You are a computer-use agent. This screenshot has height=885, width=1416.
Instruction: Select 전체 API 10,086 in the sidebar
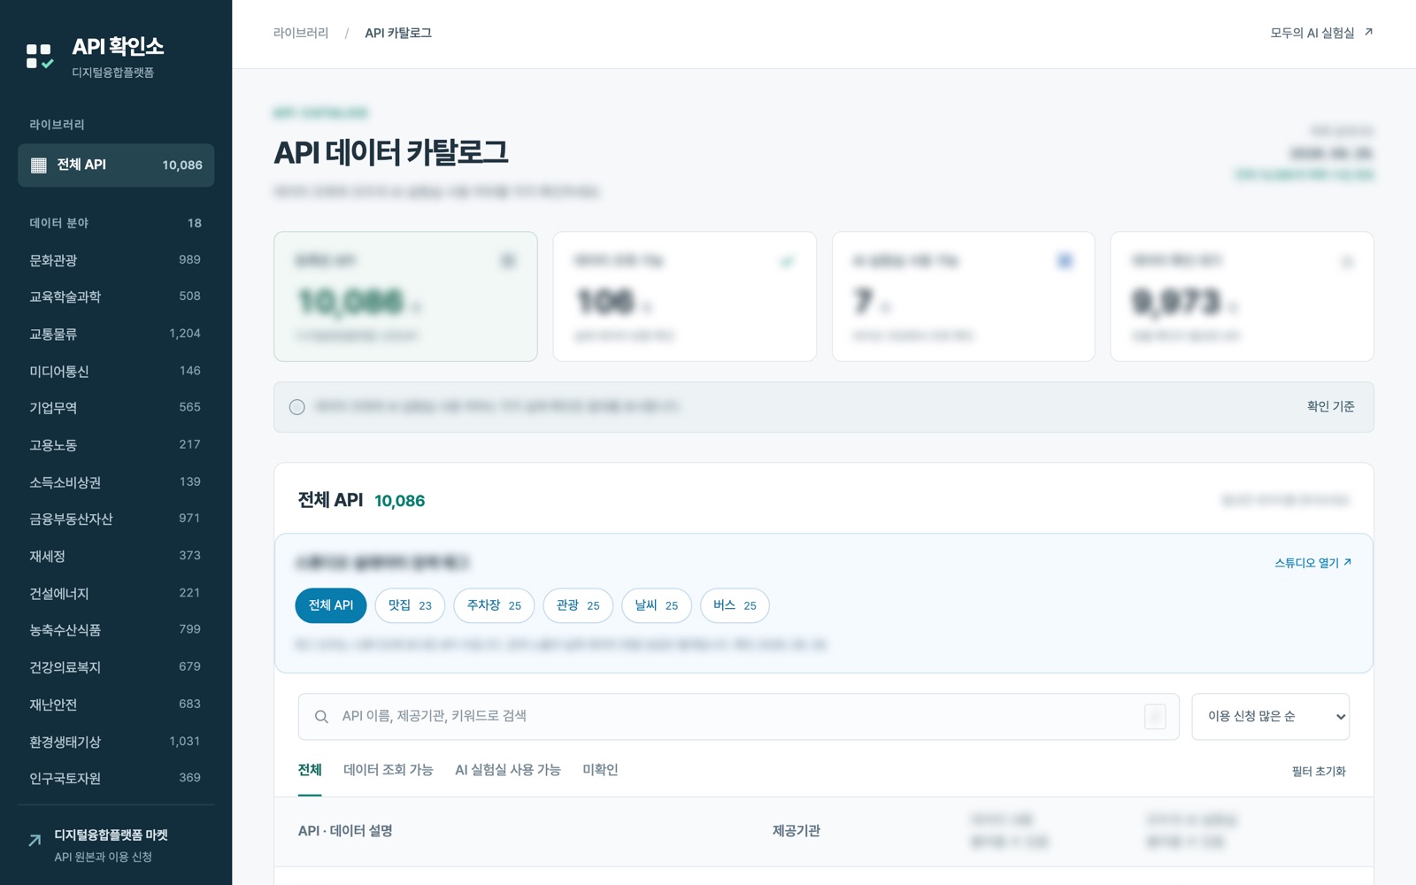(x=116, y=165)
